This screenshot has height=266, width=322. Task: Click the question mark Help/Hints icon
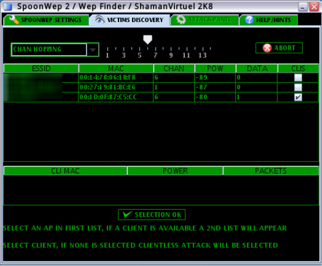click(x=249, y=20)
